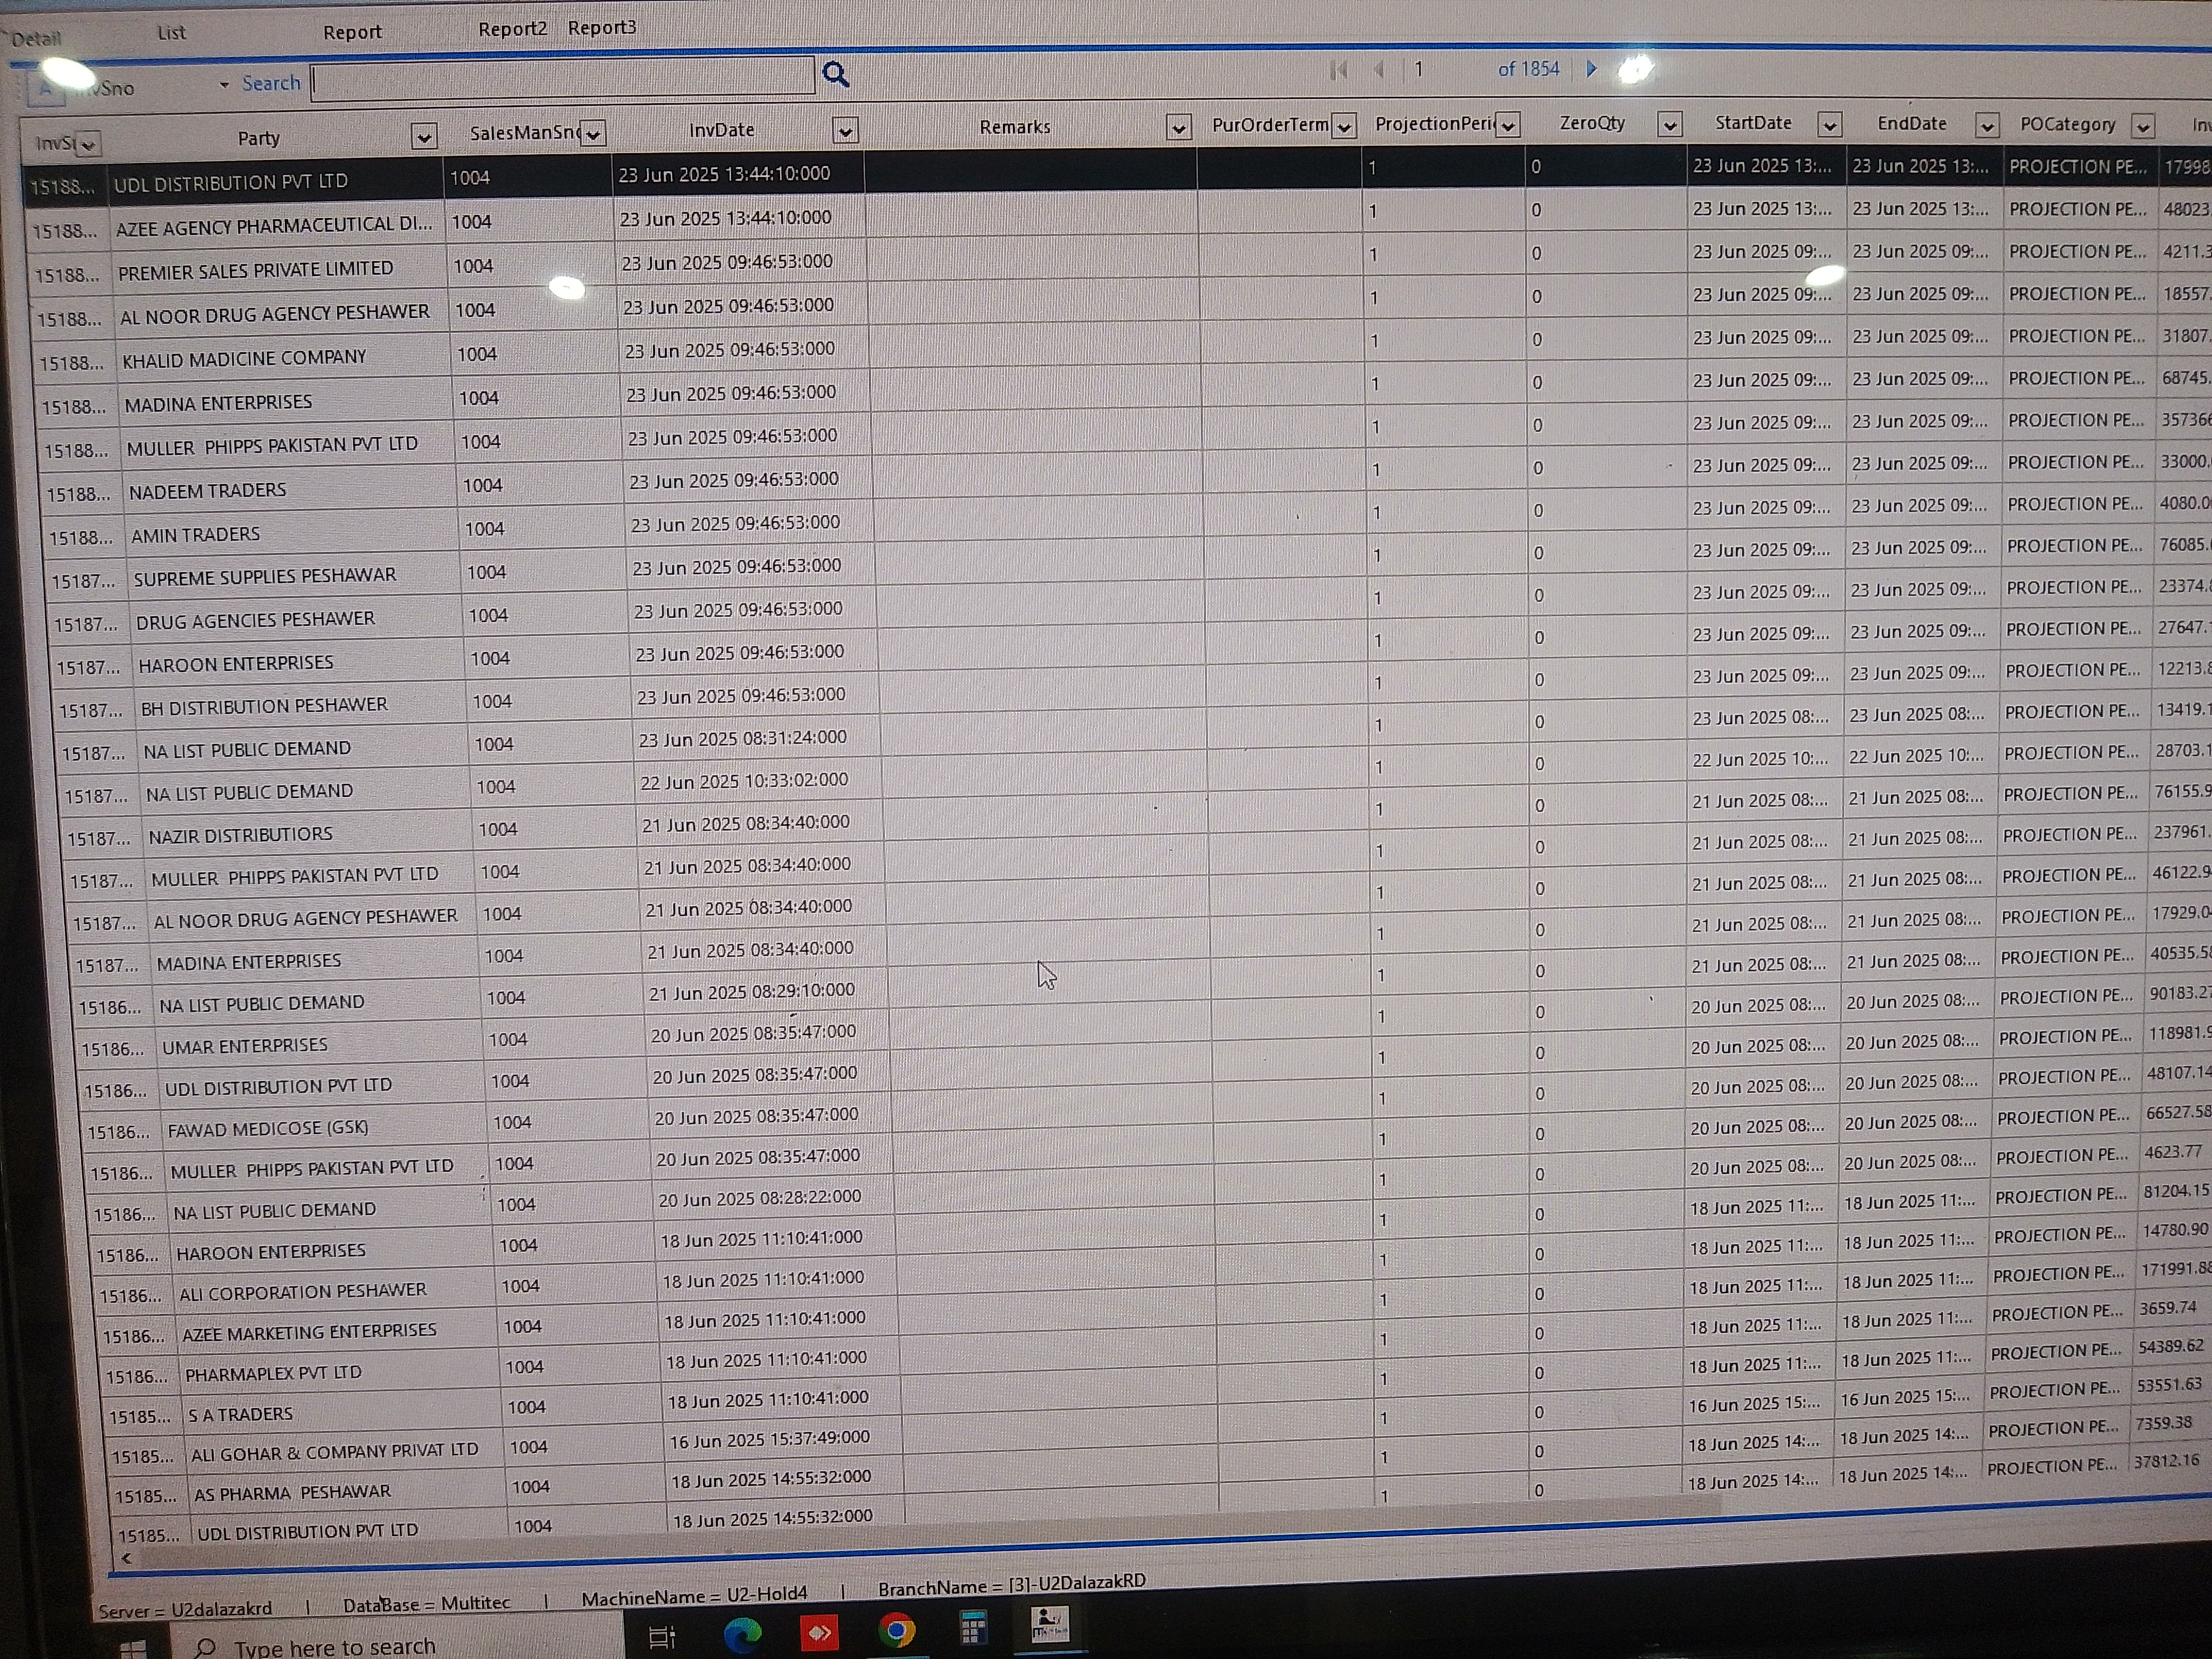Screen dimensions: 2212x1659
Task: Open Google Chrome from taskbar
Action: [x=896, y=1631]
